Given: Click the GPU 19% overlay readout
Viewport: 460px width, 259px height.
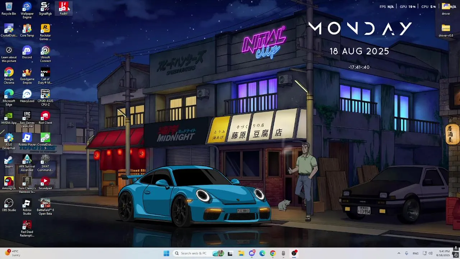Looking at the screenshot, I should (408, 6).
